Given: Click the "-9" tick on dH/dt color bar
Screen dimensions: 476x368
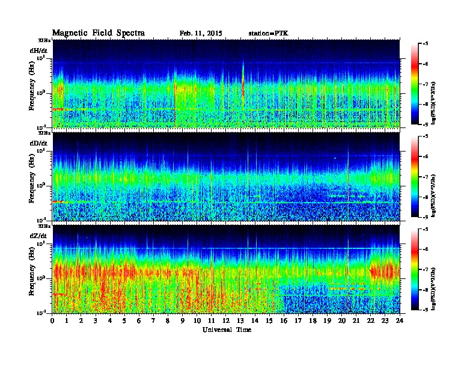Looking at the screenshot, I should coord(426,124).
